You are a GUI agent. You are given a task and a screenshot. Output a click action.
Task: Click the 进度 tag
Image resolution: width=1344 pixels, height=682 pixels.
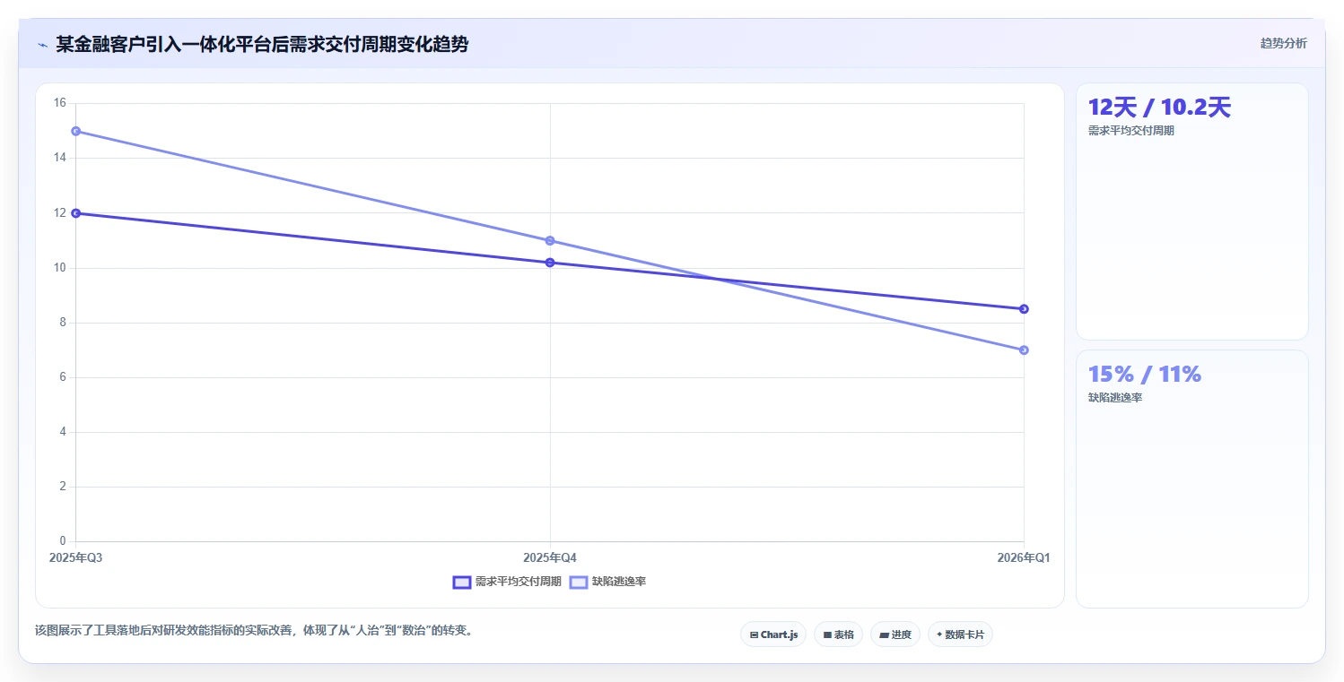[895, 635]
